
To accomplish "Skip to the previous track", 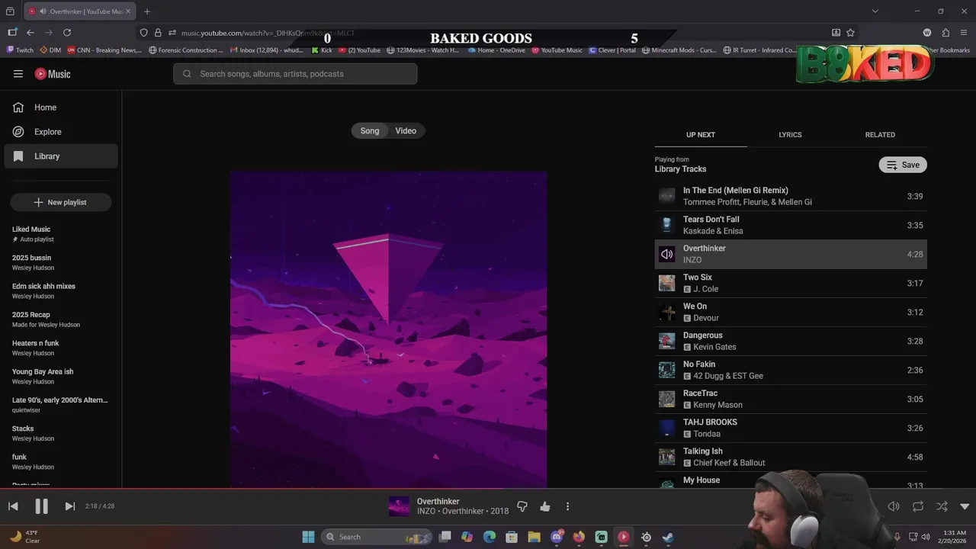I will click(x=13, y=506).
